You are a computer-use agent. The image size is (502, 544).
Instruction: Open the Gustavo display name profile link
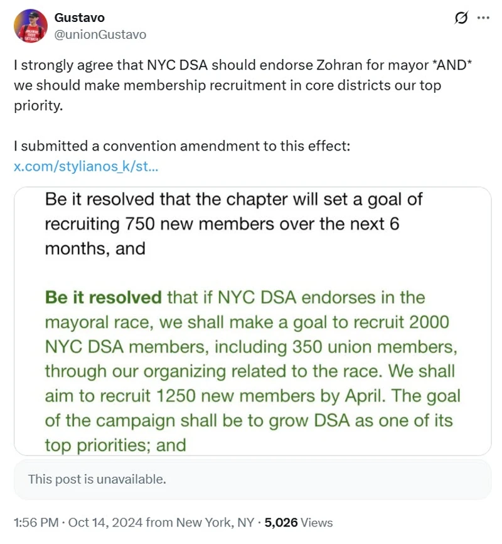click(x=80, y=18)
